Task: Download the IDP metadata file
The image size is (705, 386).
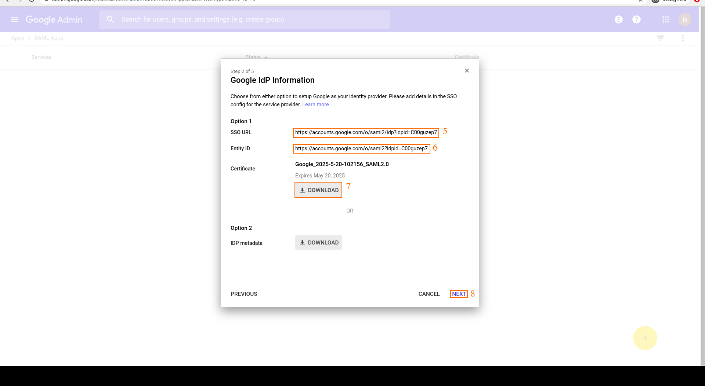Action: pos(318,243)
